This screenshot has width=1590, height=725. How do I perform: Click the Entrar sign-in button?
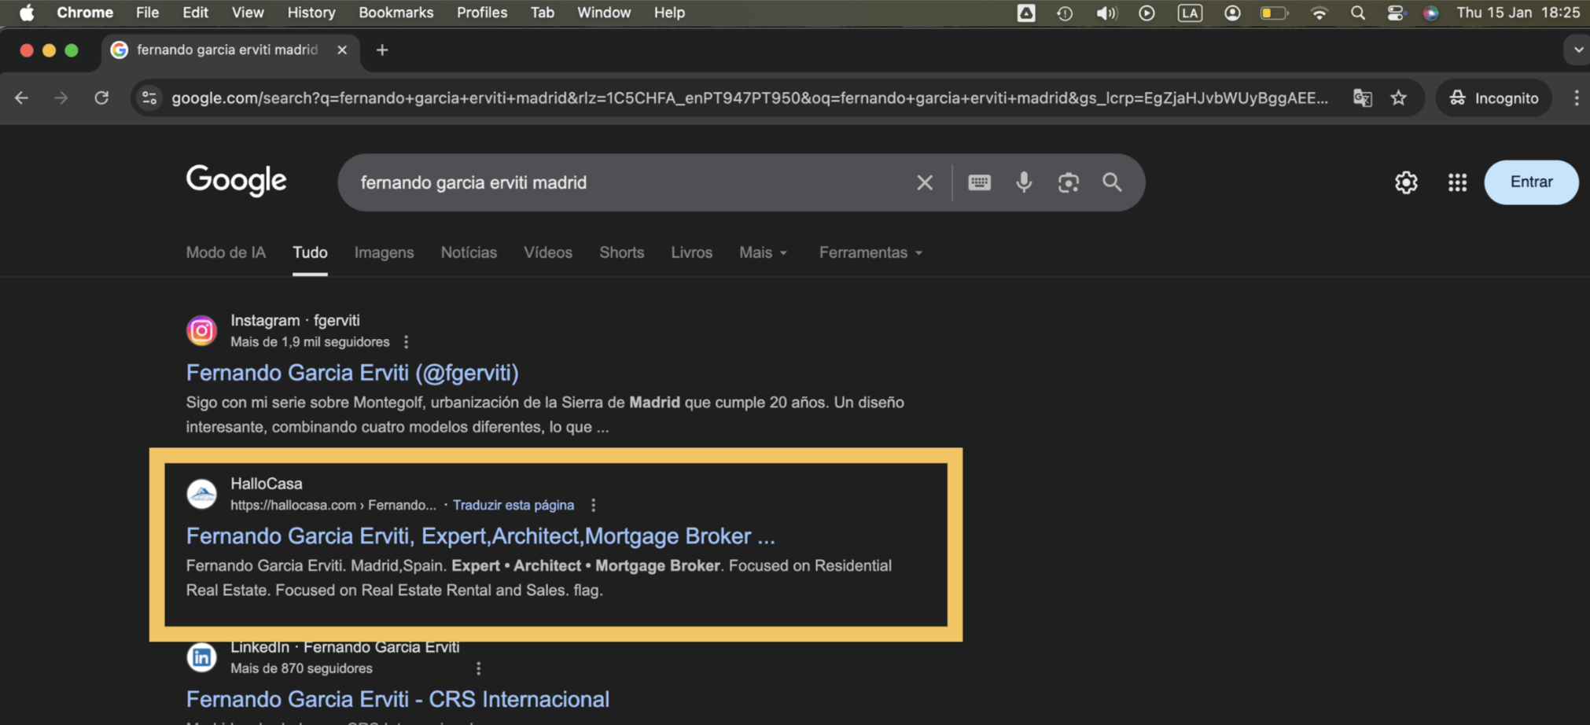[1531, 182]
